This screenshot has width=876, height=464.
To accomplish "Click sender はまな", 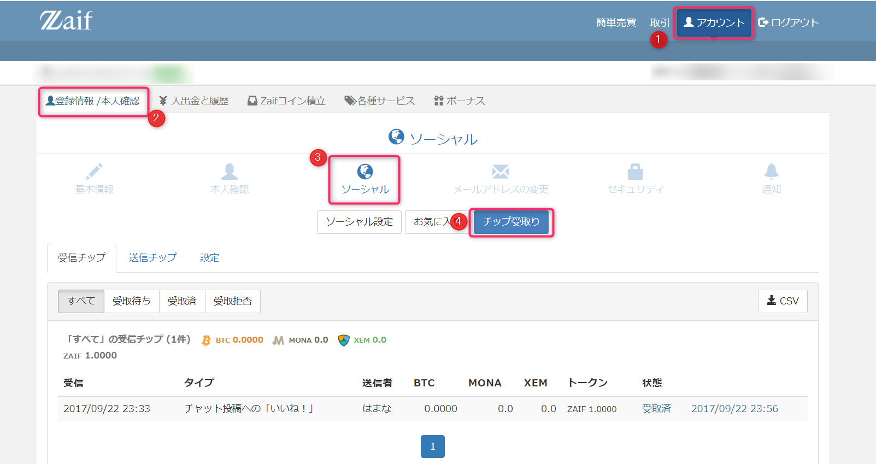I will [x=377, y=409].
